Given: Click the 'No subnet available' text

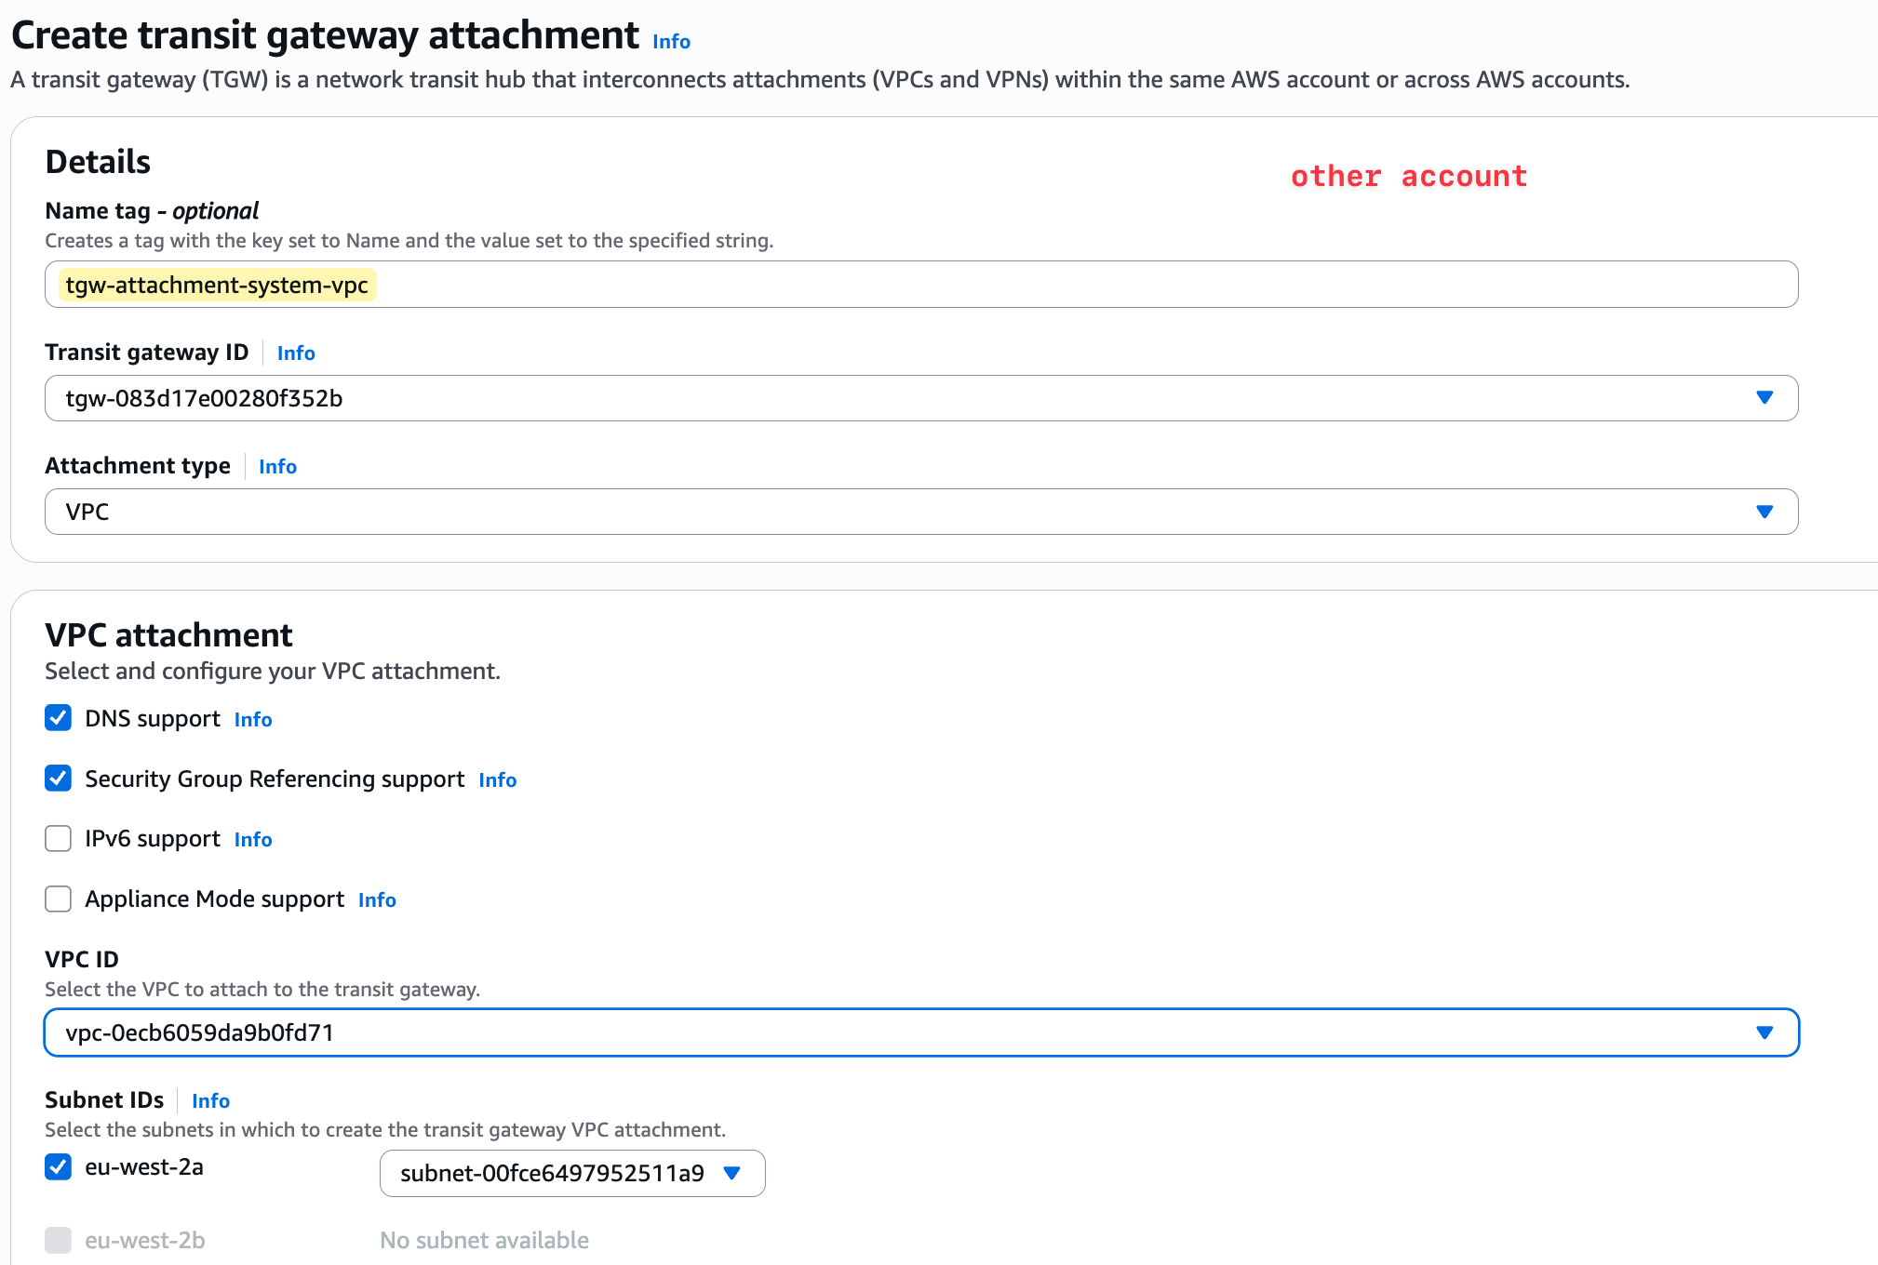Looking at the screenshot, I should [484, 1241].
